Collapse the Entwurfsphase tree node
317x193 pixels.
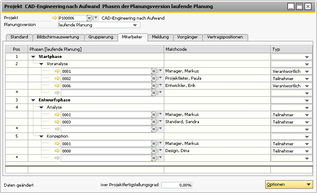pos(33,100)
